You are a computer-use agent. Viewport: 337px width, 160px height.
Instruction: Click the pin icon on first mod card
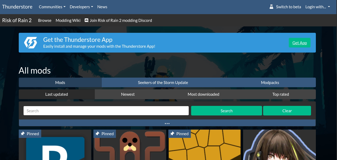23,134
